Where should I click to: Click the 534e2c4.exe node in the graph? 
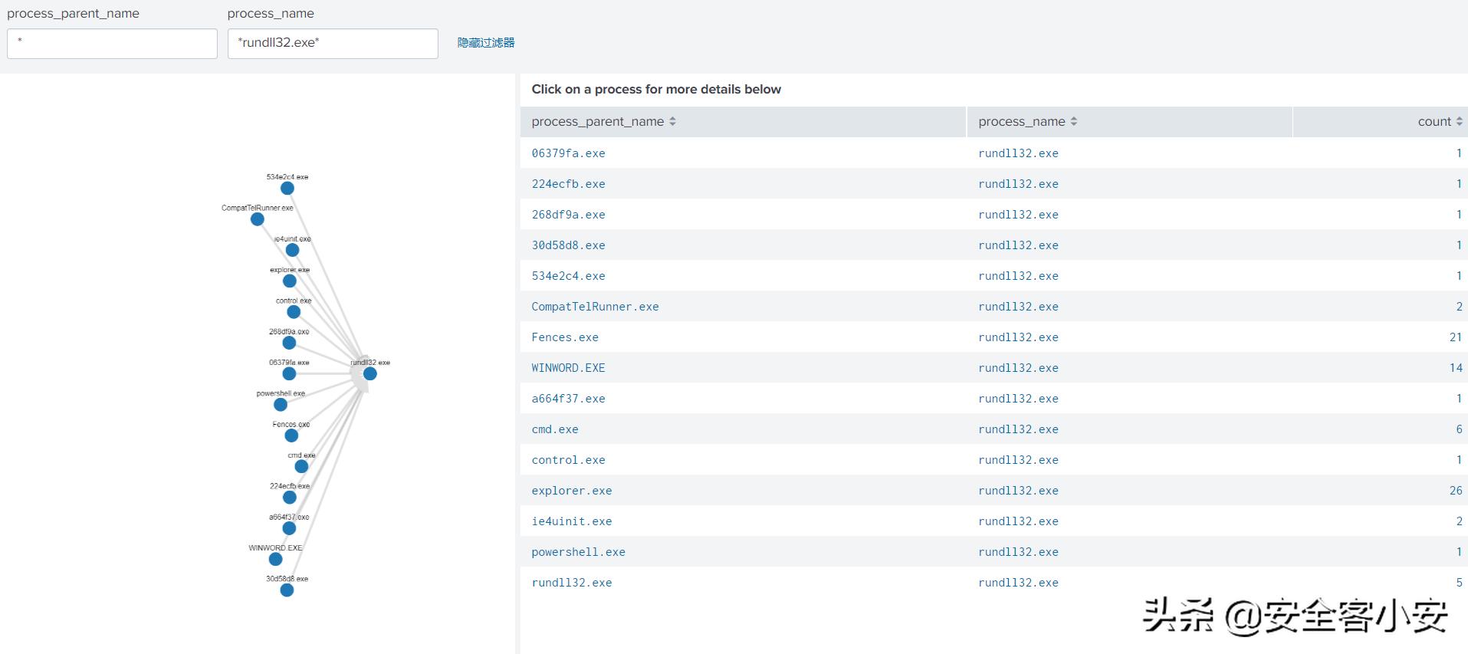(287, 188)
